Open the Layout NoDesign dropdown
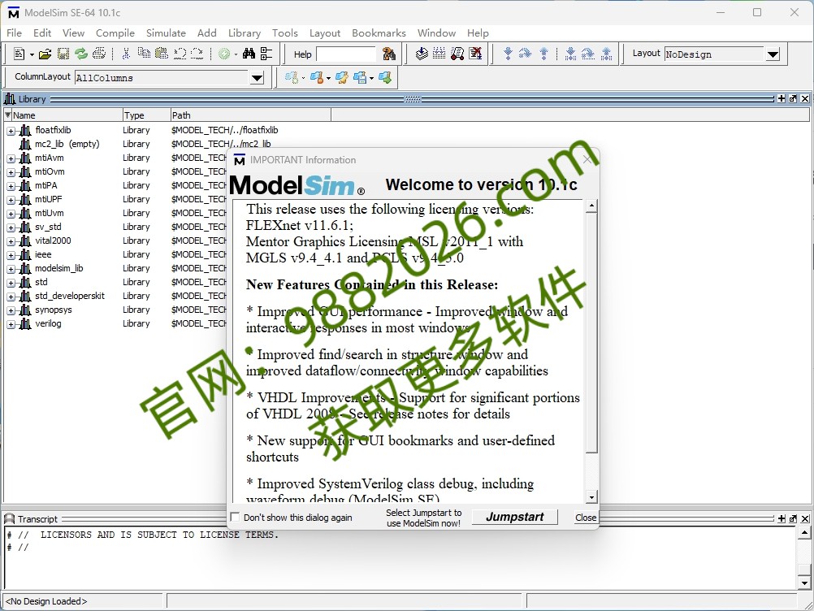The image size is (814, 611). [x=773, y=54]
